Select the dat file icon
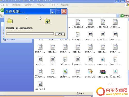The image size is (129, 97). [53, 59]
